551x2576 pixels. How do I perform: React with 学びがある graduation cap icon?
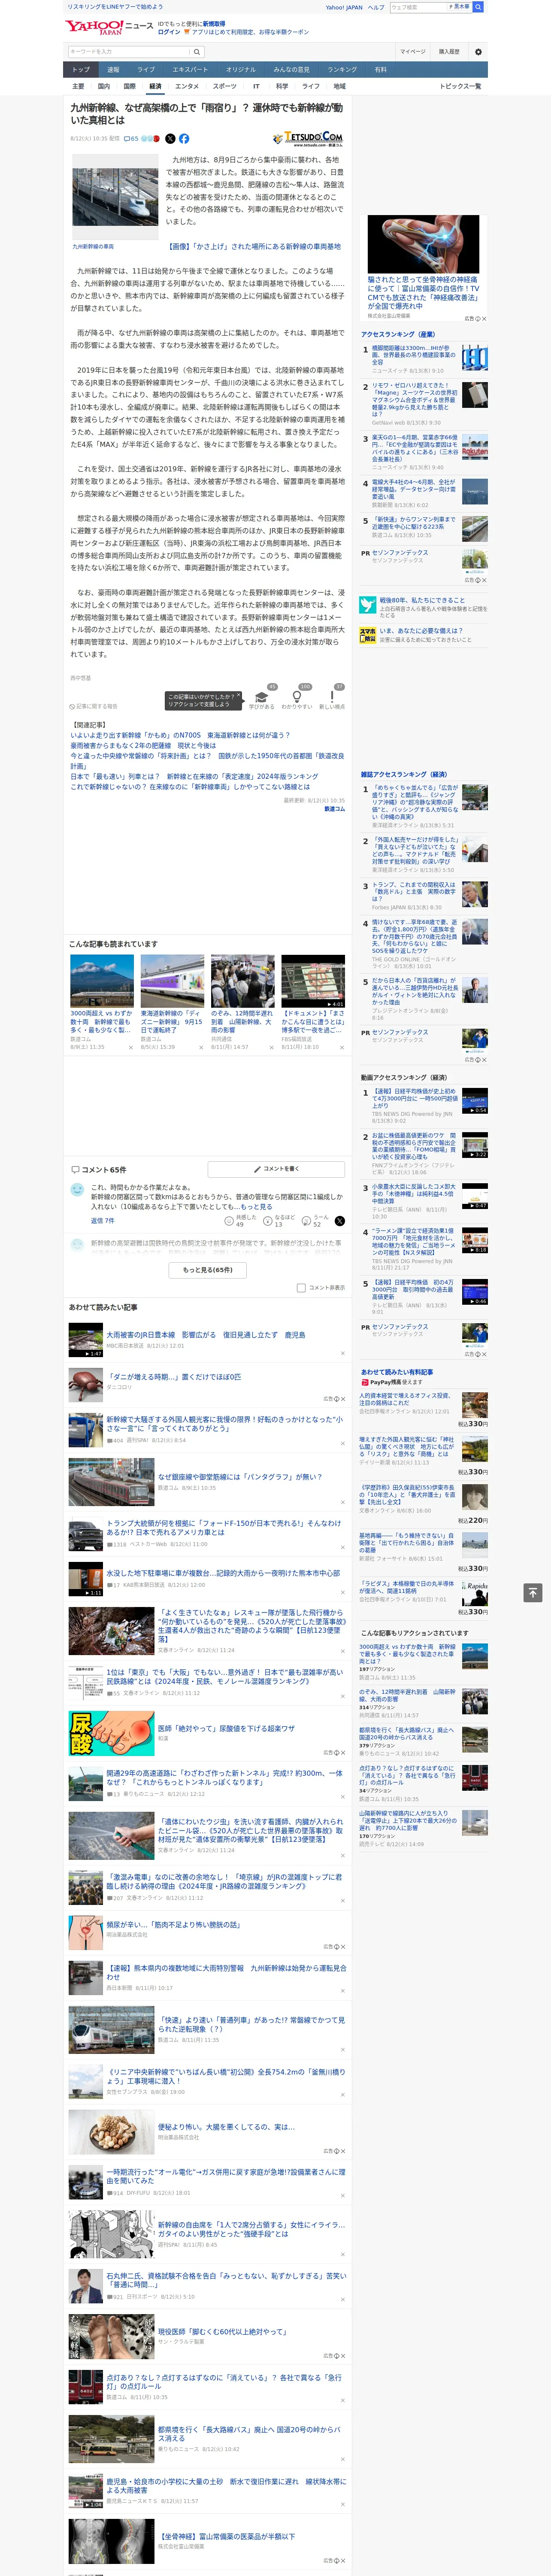[262, 696]
